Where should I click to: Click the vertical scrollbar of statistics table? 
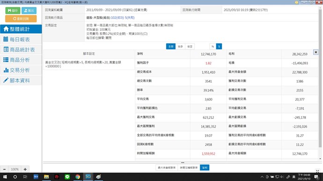point(320,78)
